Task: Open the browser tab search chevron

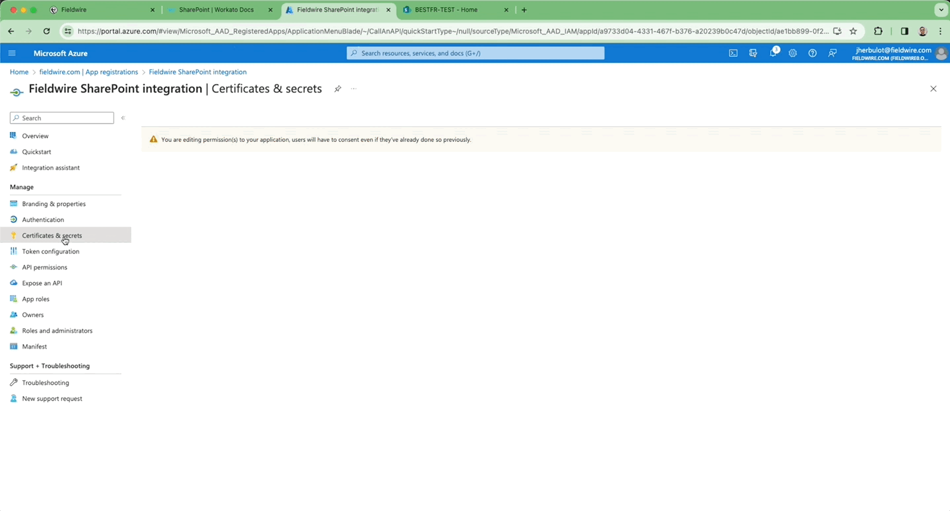Action: pyautogui.click(x=941, y=9)
